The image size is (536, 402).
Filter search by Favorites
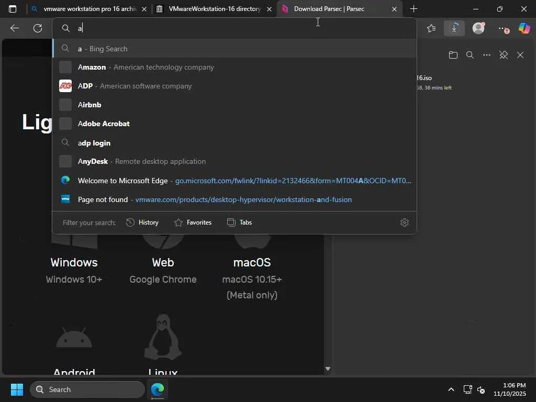point(193,222)
